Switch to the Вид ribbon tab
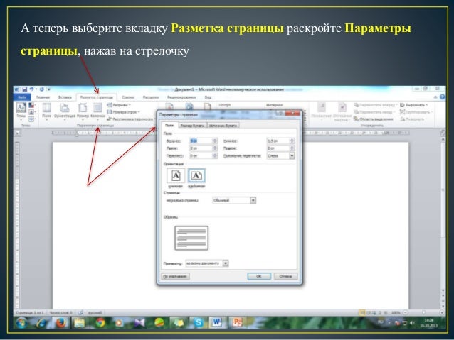Screen dimensions: 454x340 (208, 97)
